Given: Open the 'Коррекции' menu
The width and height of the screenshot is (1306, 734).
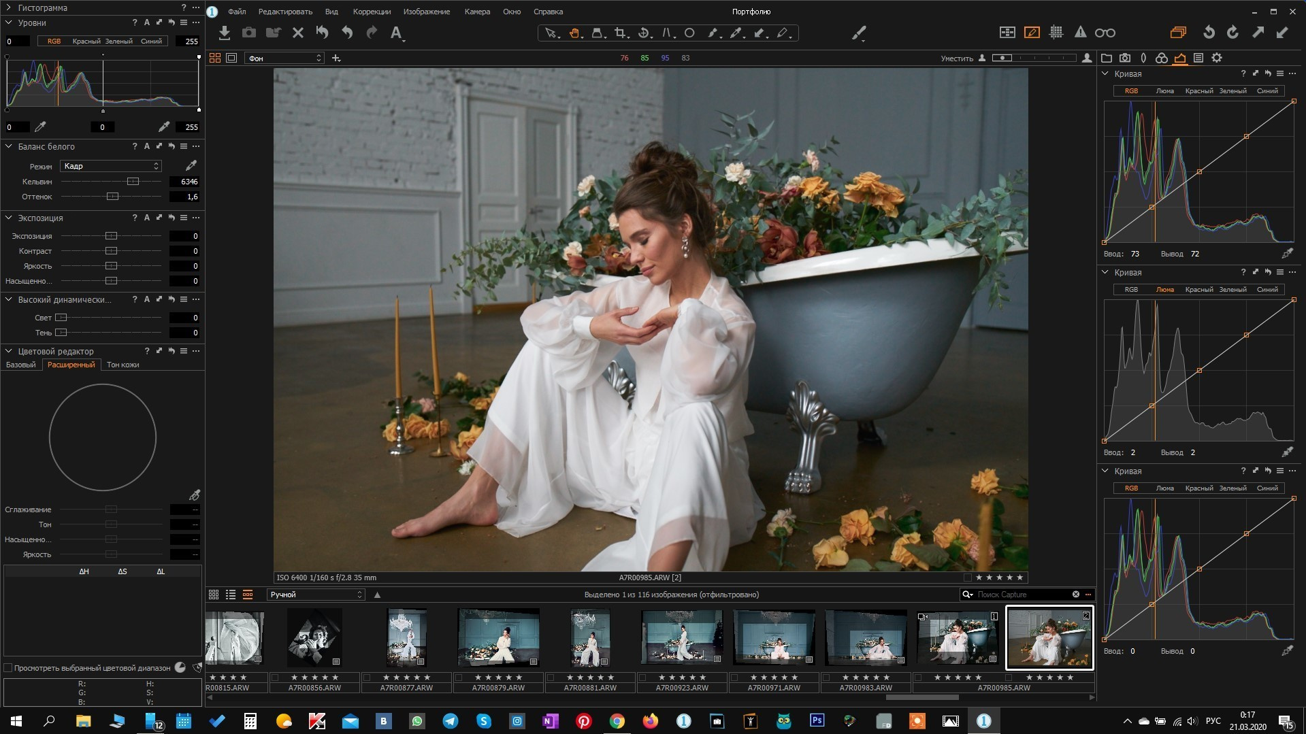Looking at the screenshot, I should click(x=372, y=12).
